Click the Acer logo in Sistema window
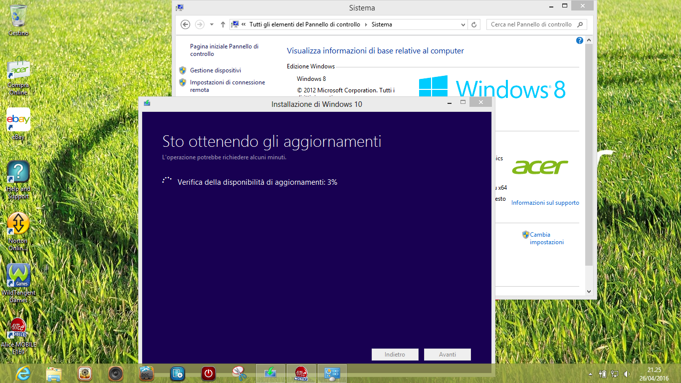Viewport: 681px width, 383px height. pos(540,167)
